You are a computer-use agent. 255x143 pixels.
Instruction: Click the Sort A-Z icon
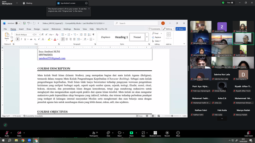coord(89,35)
